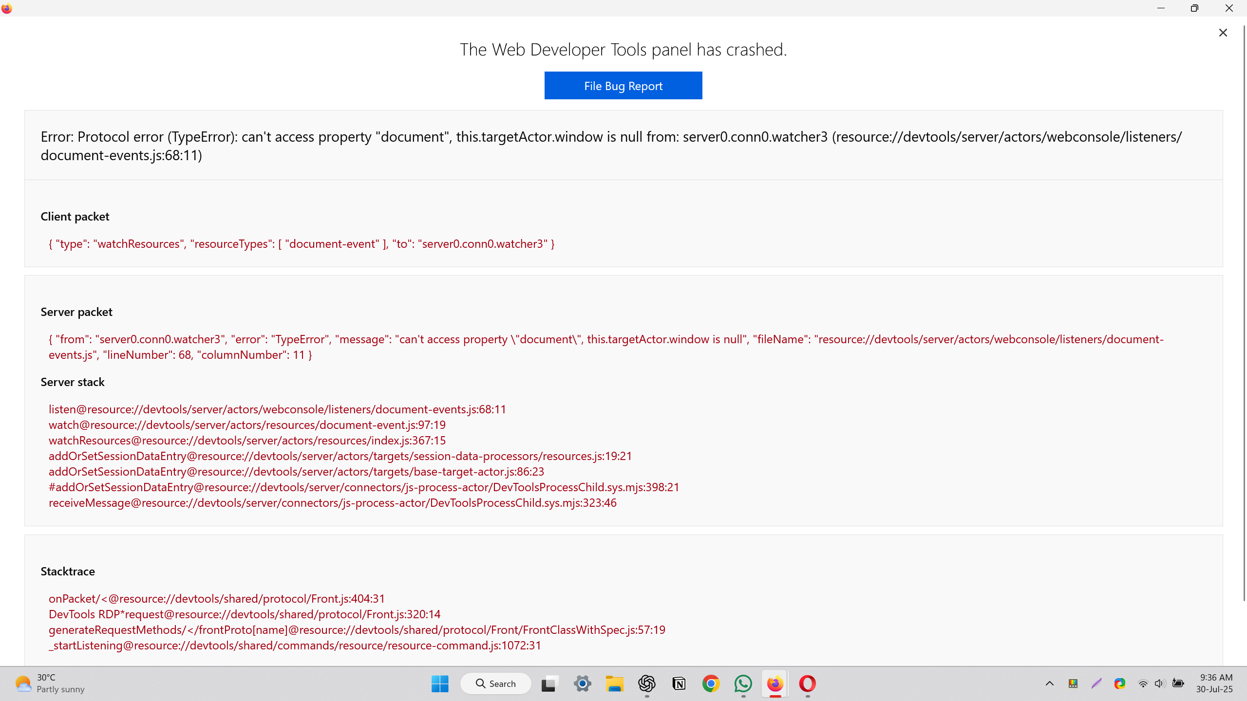This screenshot has height=701, width=1247.
Task: Click the vertical page scrollbar
Action: [1244, 312]
